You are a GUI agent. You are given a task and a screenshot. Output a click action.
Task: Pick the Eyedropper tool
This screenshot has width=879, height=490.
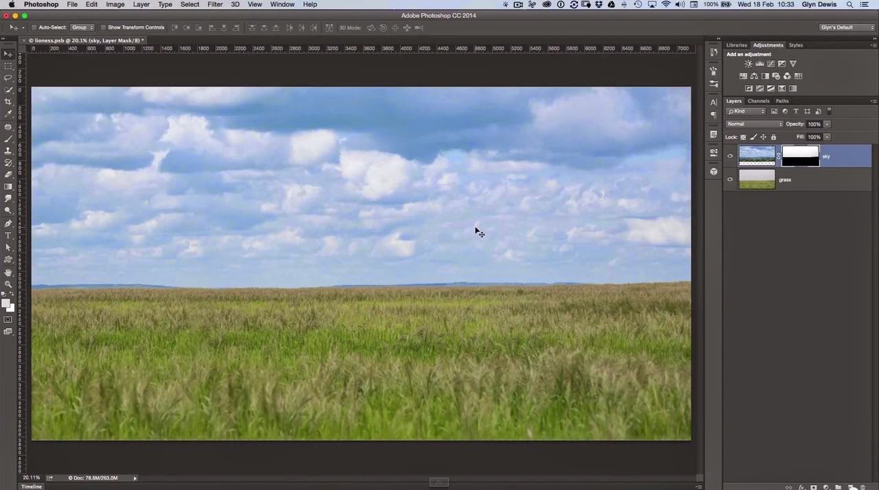pos(8,113)
